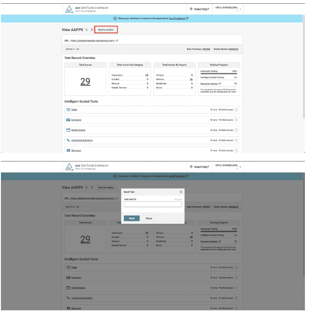Expand the Keyboard row arrow in undimmed page

pos(236,120)
